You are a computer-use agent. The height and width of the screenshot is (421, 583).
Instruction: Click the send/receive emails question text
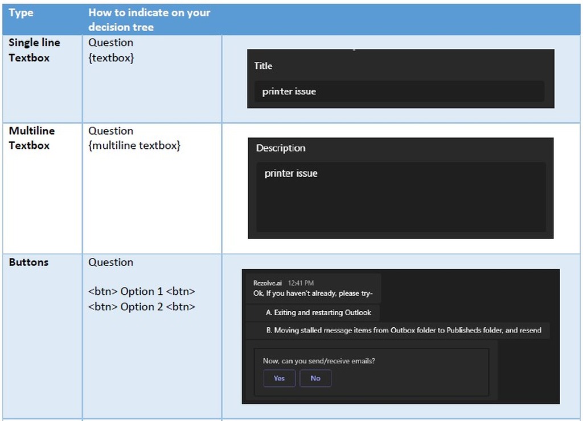[x=319, y=360]
